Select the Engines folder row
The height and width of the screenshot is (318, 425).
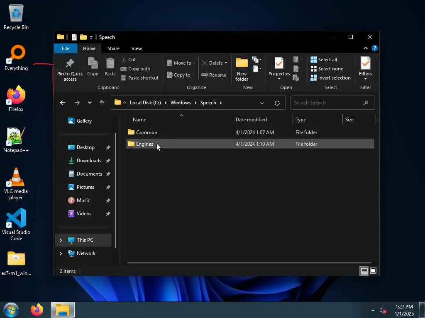(x=250, y=144)
